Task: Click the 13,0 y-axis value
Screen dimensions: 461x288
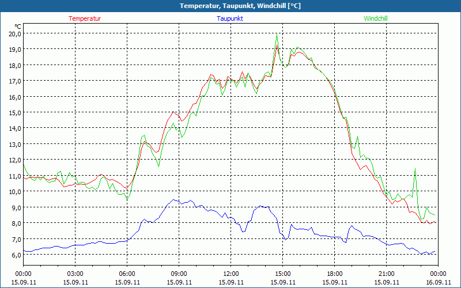Action: (15, 145)
